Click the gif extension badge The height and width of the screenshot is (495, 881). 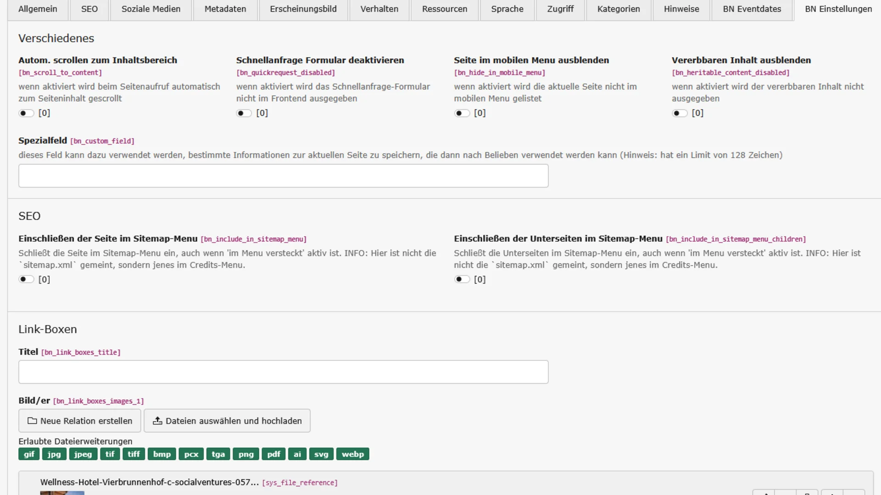[29, 454]
